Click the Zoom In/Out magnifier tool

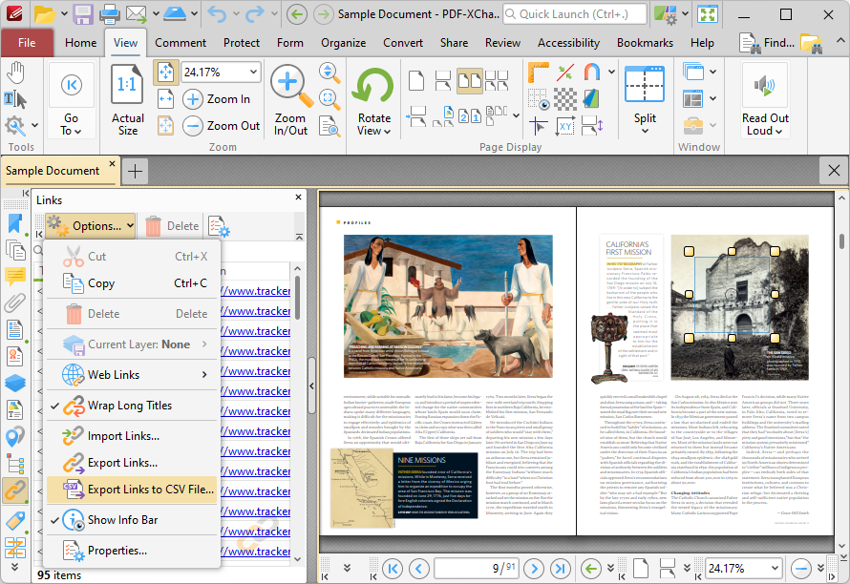(290, 99)
